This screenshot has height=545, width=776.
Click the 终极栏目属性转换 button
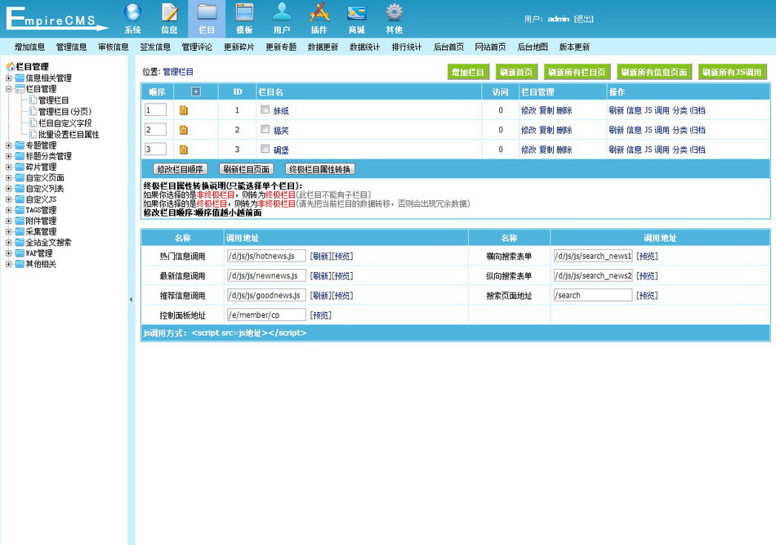(x=319, y=169)
